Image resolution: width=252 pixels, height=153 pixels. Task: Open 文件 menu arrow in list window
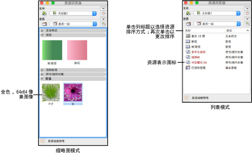(x=247, y=8)
